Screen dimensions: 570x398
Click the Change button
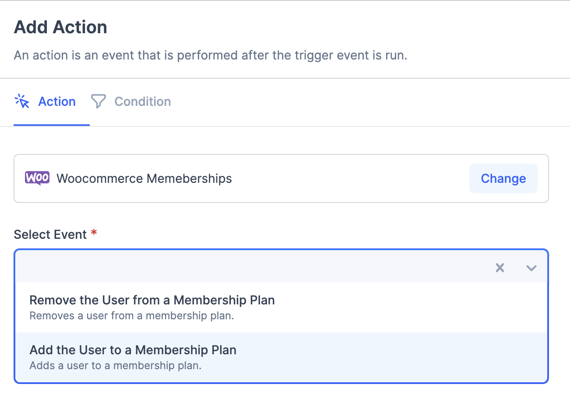coord(503,178)
